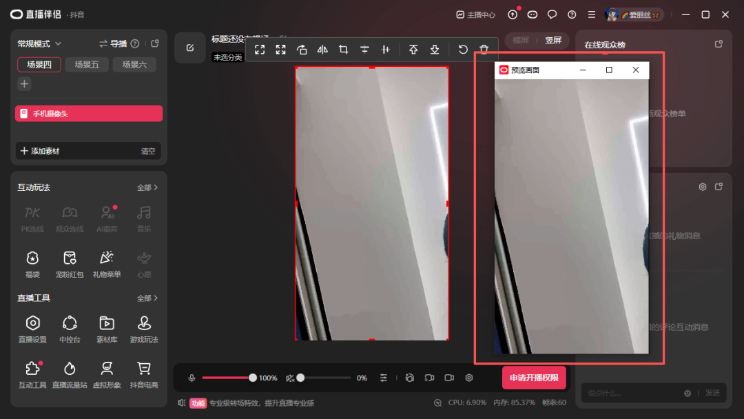Open the 素材库 material library
This screenshot has height=419, width=744.
tap(107, 329)
